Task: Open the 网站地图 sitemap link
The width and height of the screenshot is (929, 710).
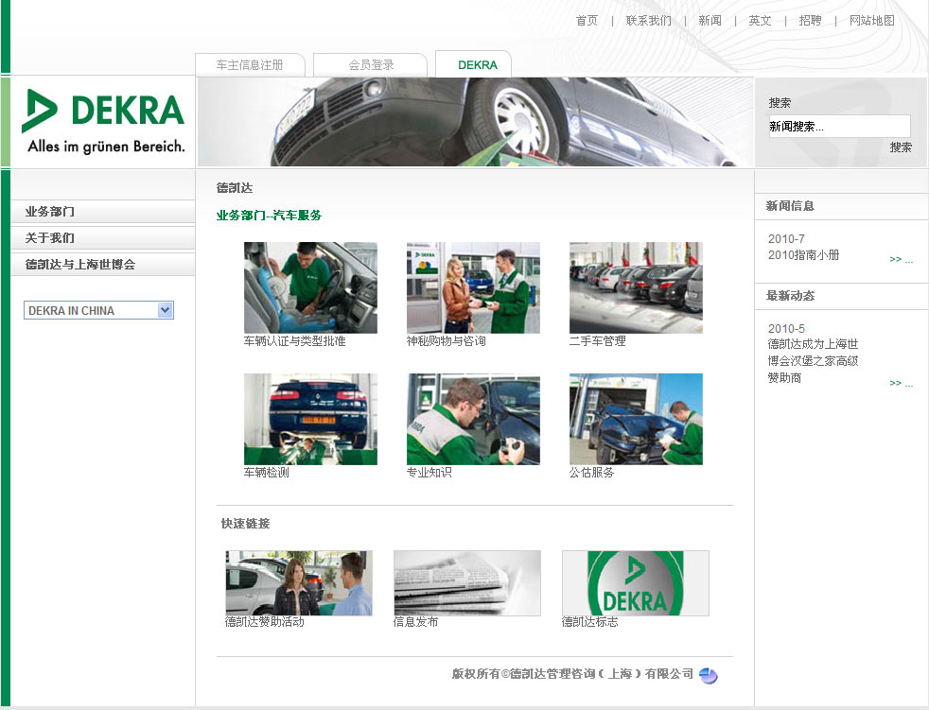Action: [x=871, y=21]
